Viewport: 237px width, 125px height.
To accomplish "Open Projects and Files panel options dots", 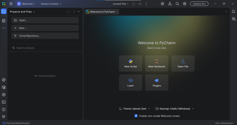I will click(74, 12).
